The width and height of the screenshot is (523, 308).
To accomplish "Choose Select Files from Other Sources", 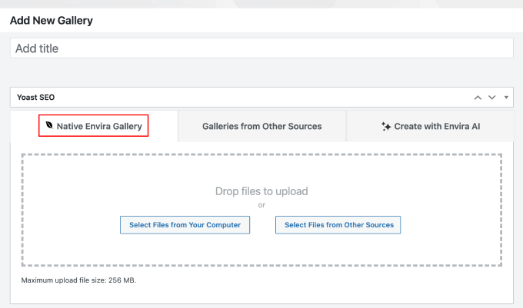I will point(338,225).
